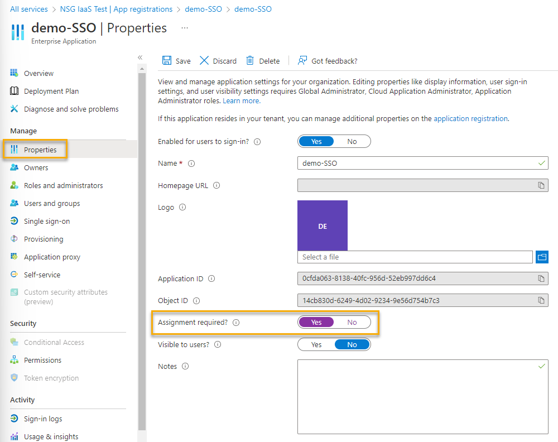
Task: Click the blue browse file folder icon
Action: click(x=542, y=257)
